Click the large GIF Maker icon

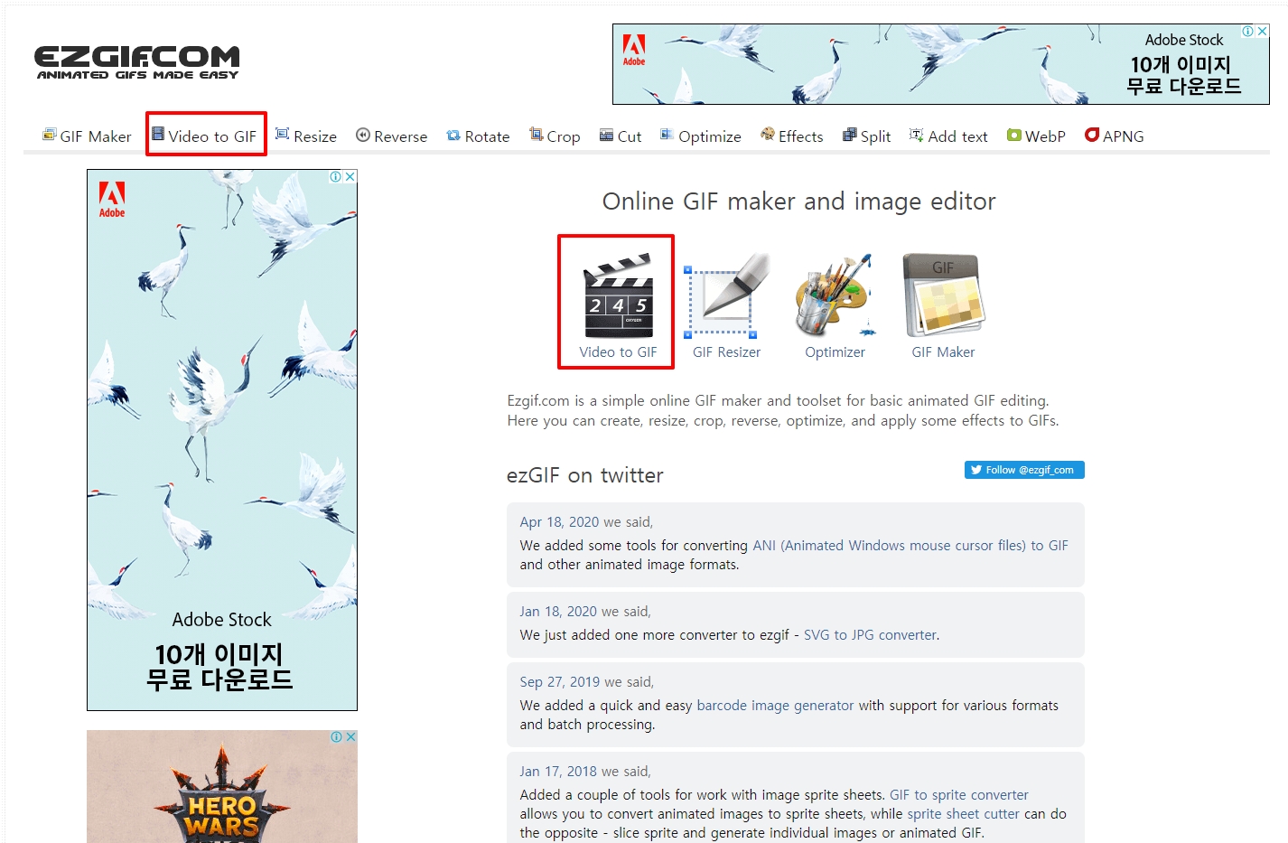[x=943, y=296]
